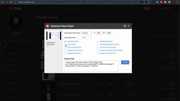Open Analytics in the Studio sidebar
Screen dimensions: 180x101
tap(16, 53)
